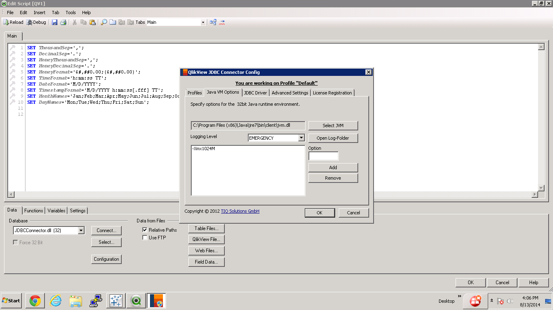Start Debug from the toolbar
The height and width of the screenshot is (310, 553).
coord(36,22)
